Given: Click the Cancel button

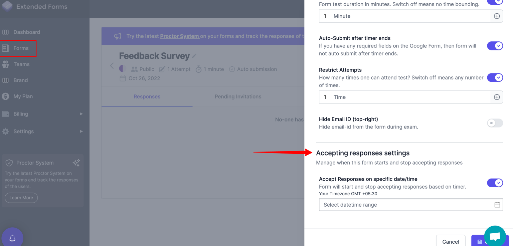Looking at the screenshot, I should click(x=451, y=241).
